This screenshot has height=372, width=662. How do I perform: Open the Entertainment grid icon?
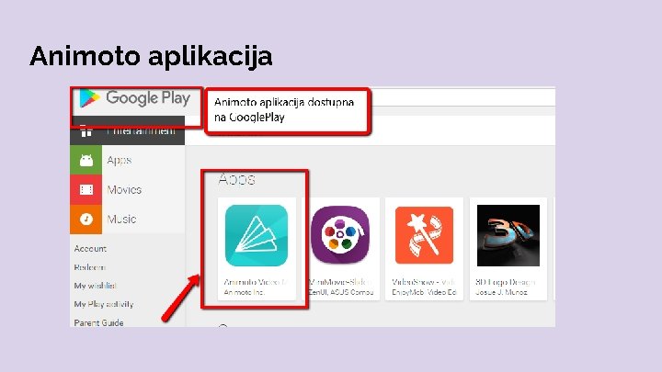(x=86, y=131)
